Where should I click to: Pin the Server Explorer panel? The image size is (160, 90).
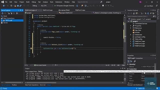20,10
